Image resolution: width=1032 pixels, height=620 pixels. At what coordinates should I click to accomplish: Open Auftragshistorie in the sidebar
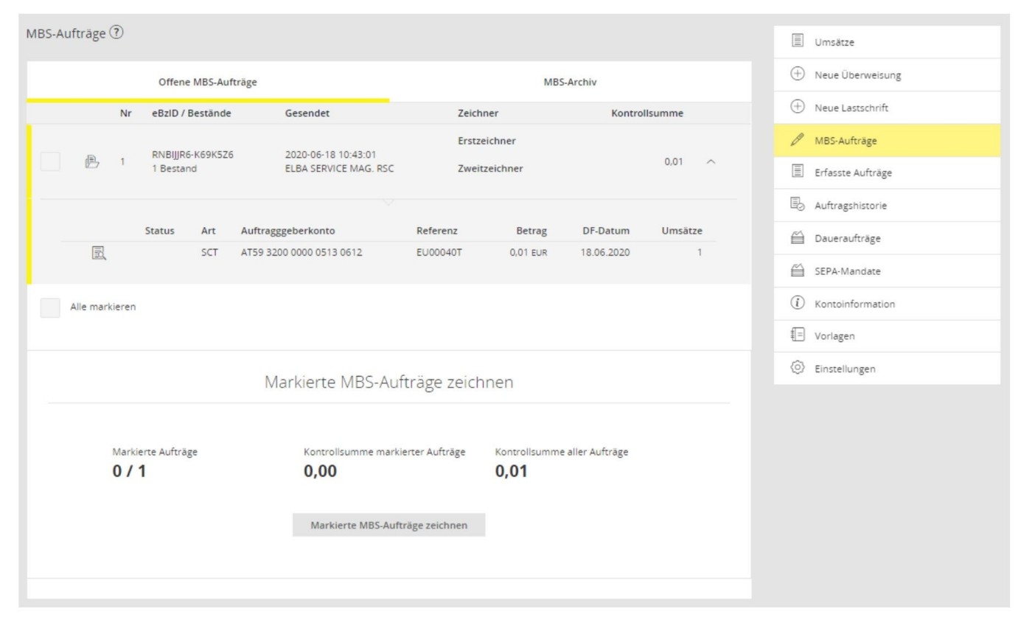[850, 206]
